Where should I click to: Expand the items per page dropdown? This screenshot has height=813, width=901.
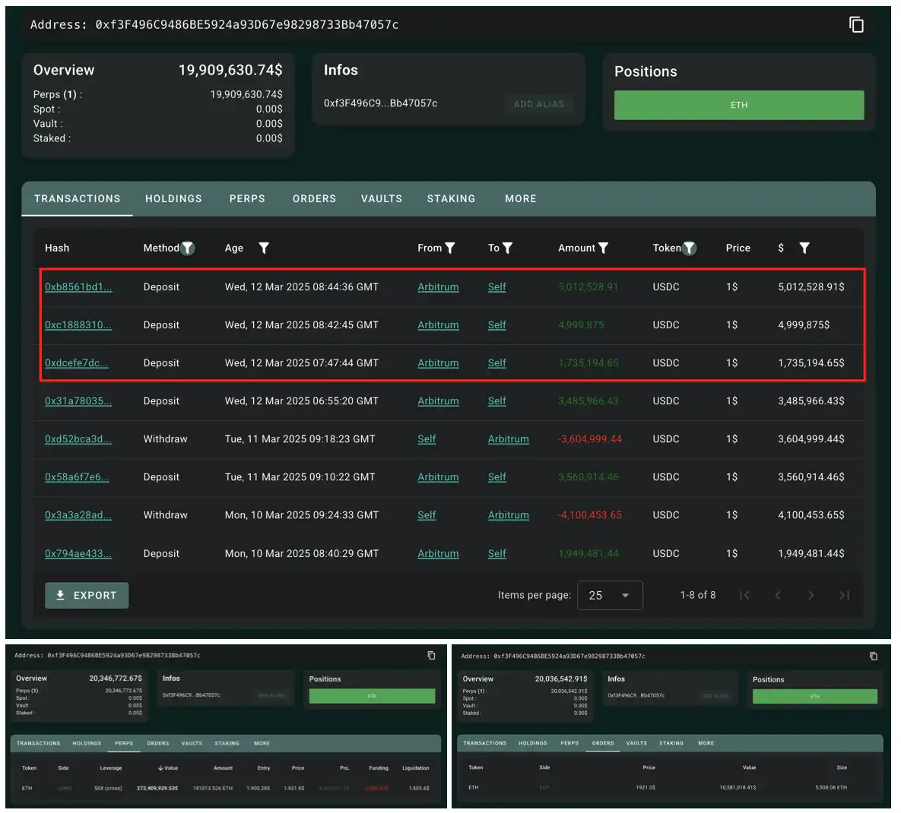pos(610,596)
